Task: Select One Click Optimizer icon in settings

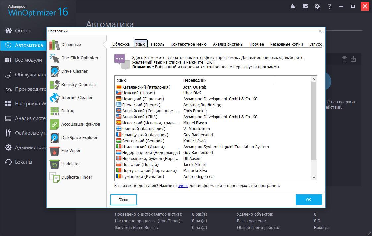Action: [54, 58]
